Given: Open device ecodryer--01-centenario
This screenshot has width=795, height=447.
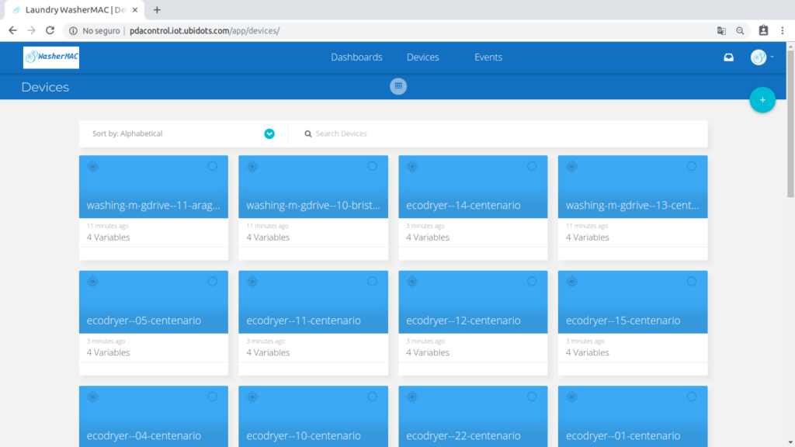Looking at the screenshot, I should click(623, 435).
